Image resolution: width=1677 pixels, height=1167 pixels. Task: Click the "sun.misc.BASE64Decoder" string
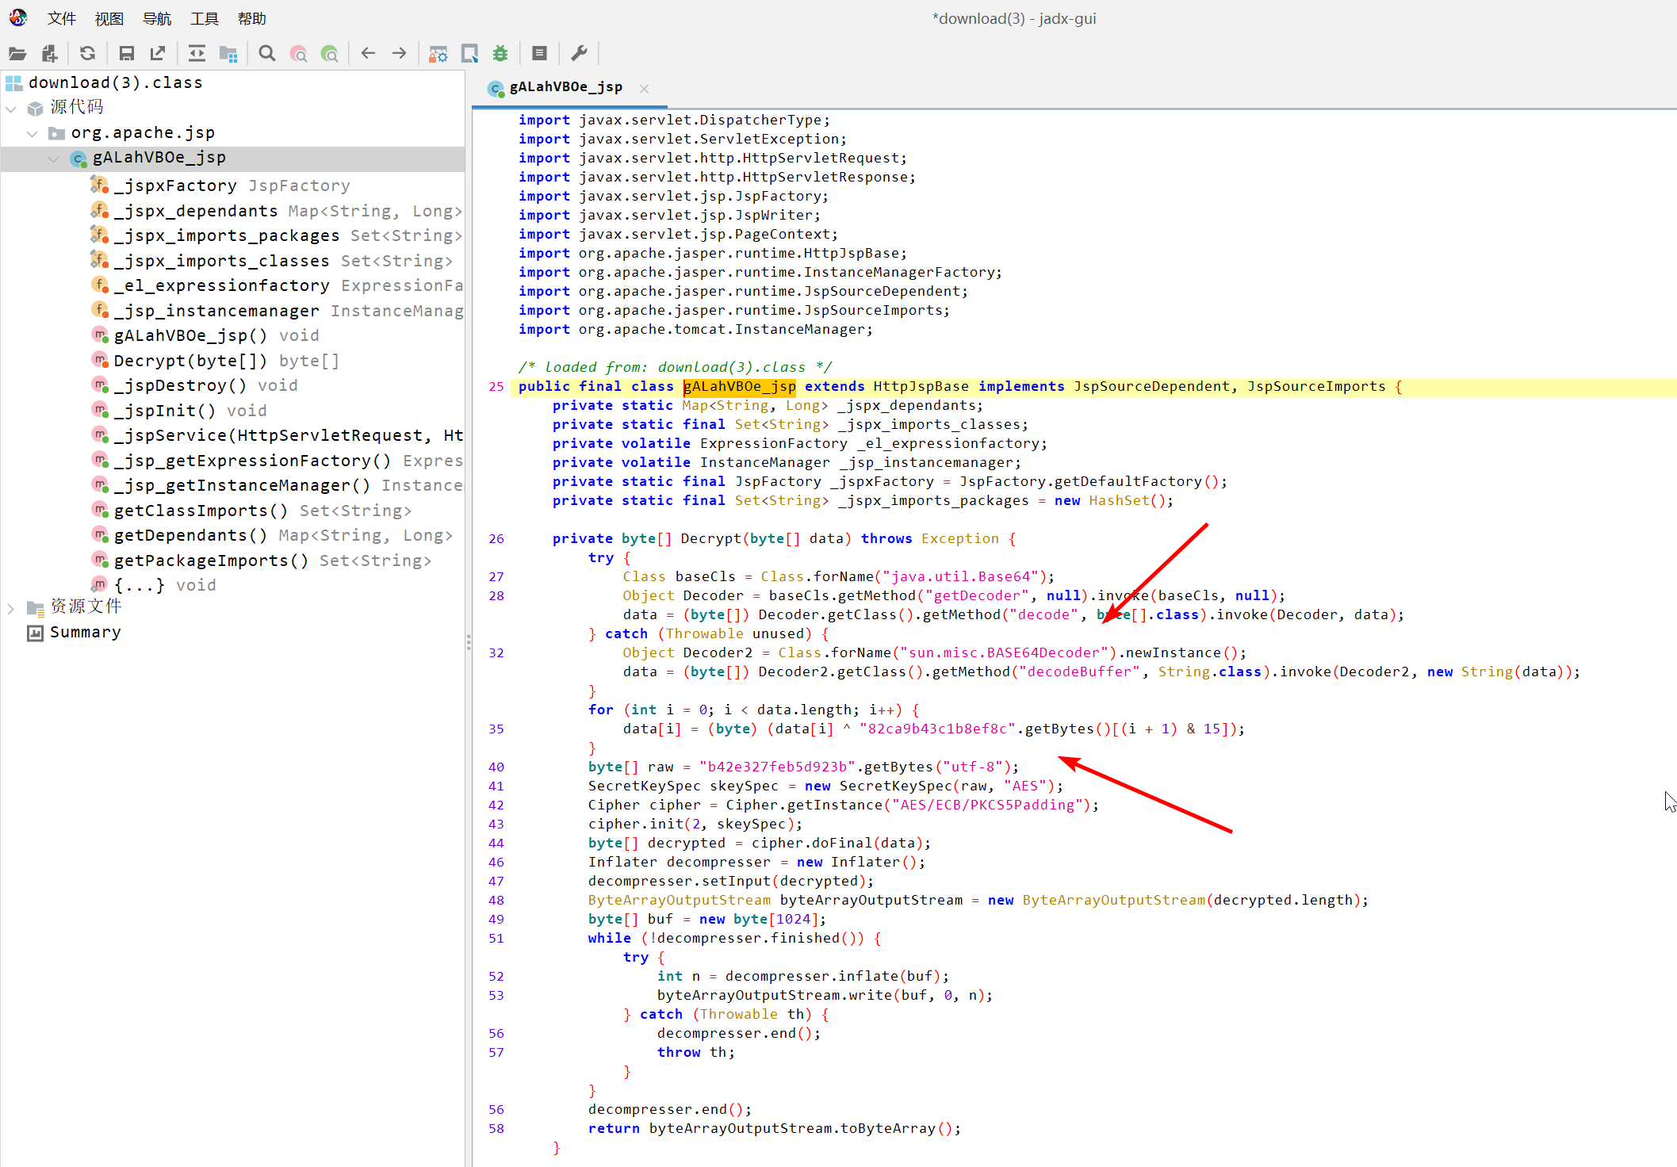pos(1004,653)
